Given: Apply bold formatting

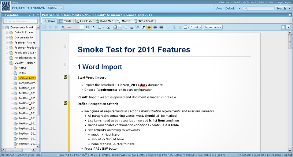Looking at the screenshot, I should point(87,27).
